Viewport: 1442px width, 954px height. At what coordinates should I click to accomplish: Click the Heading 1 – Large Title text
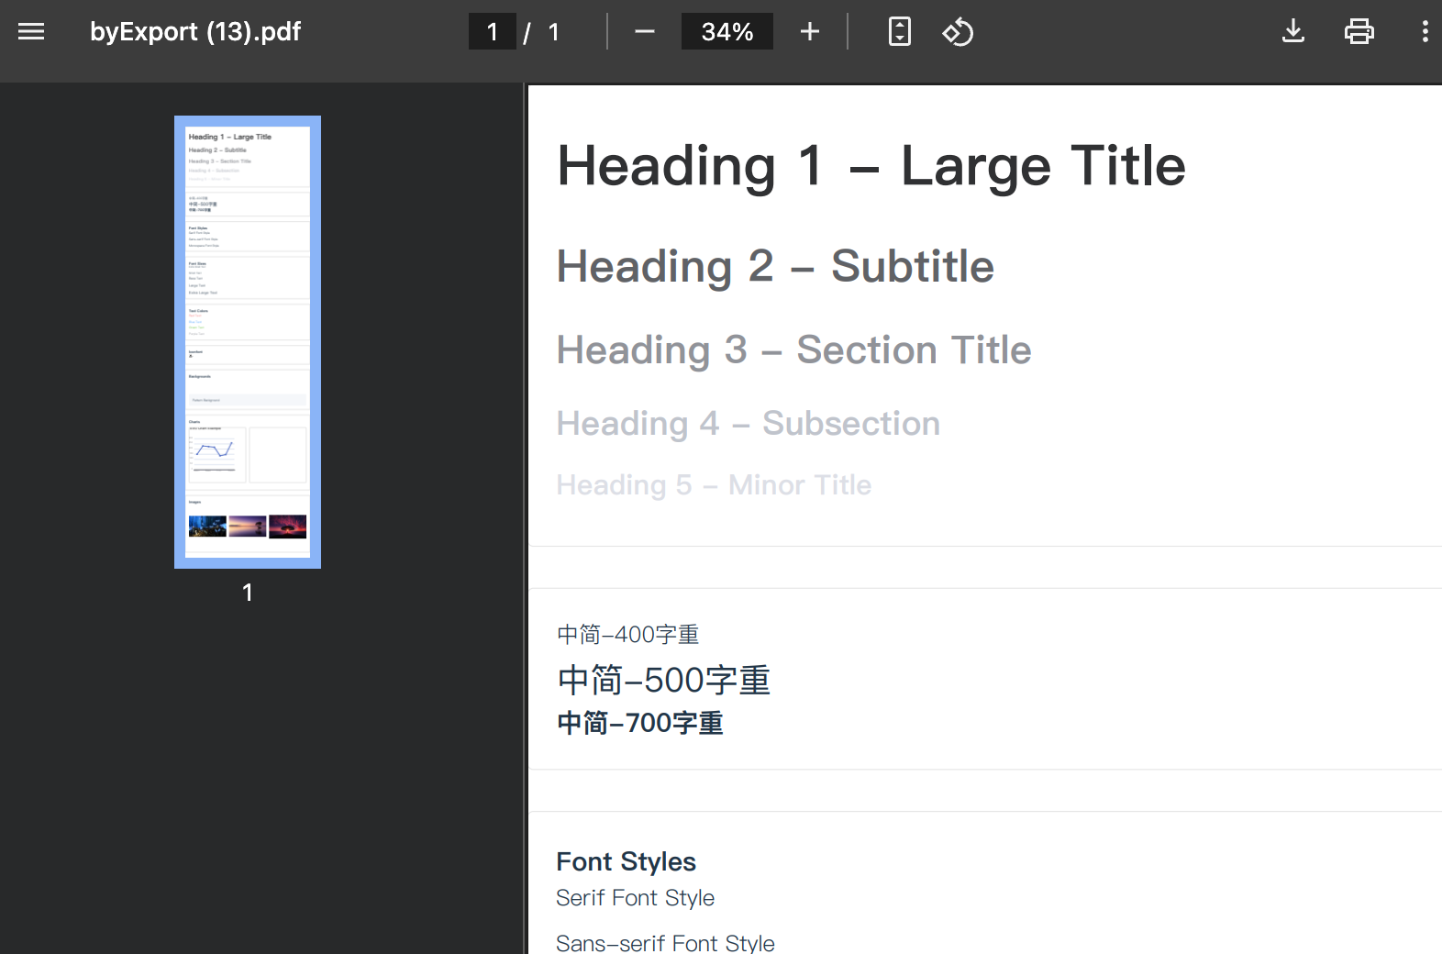tap(871, 166)
